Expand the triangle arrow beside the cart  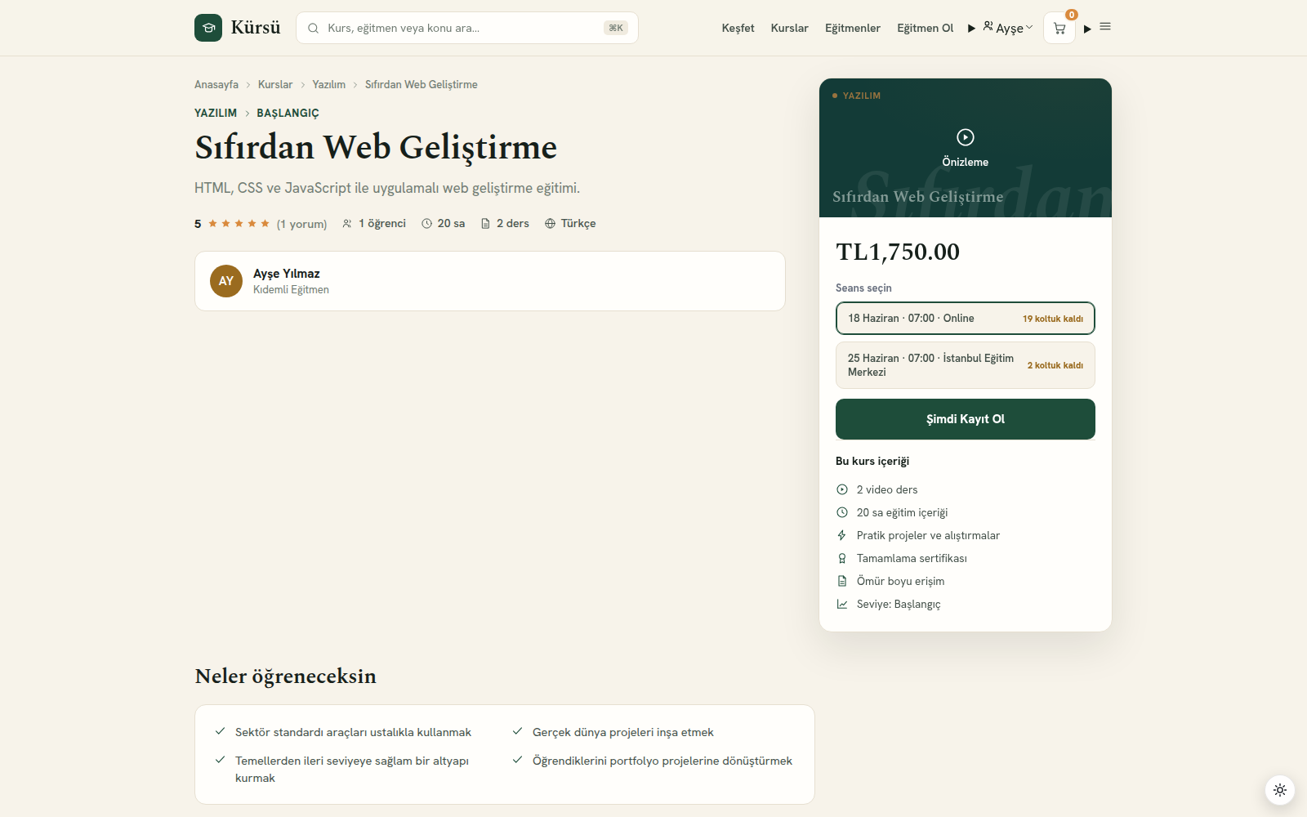[1087, 29]
